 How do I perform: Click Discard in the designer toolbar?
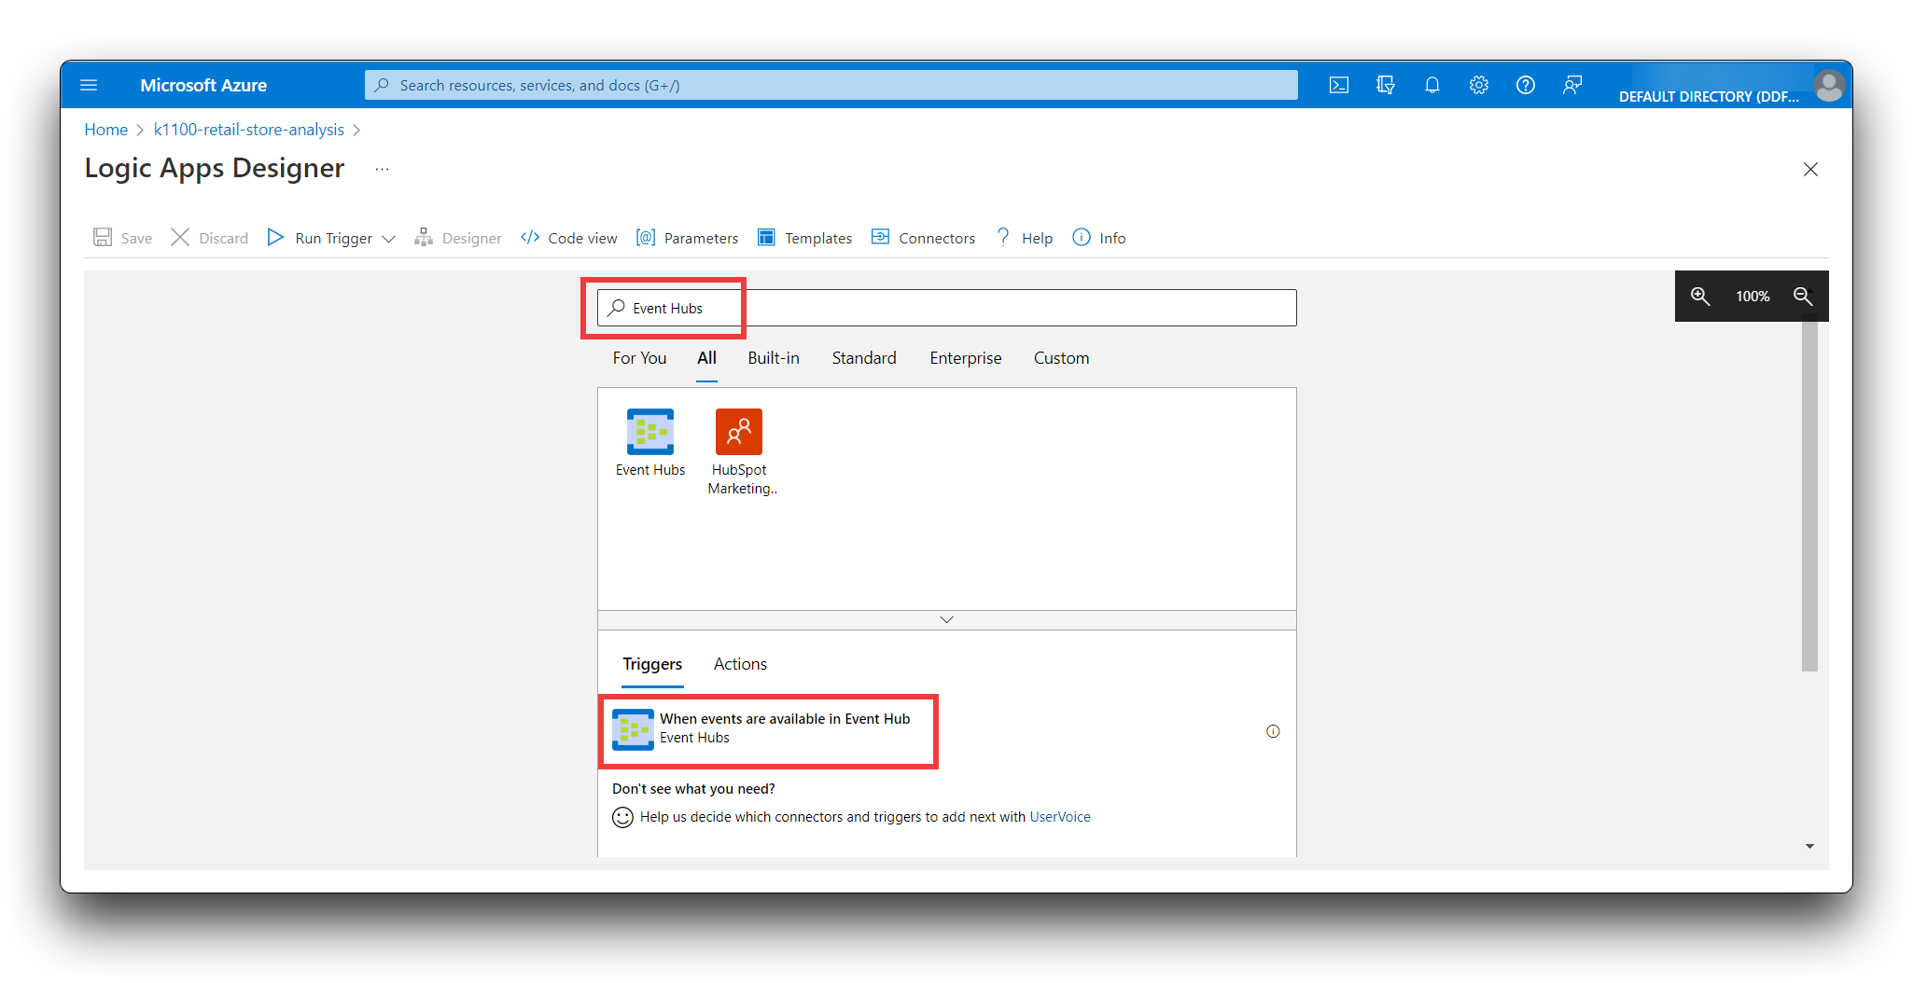[209, 238]
